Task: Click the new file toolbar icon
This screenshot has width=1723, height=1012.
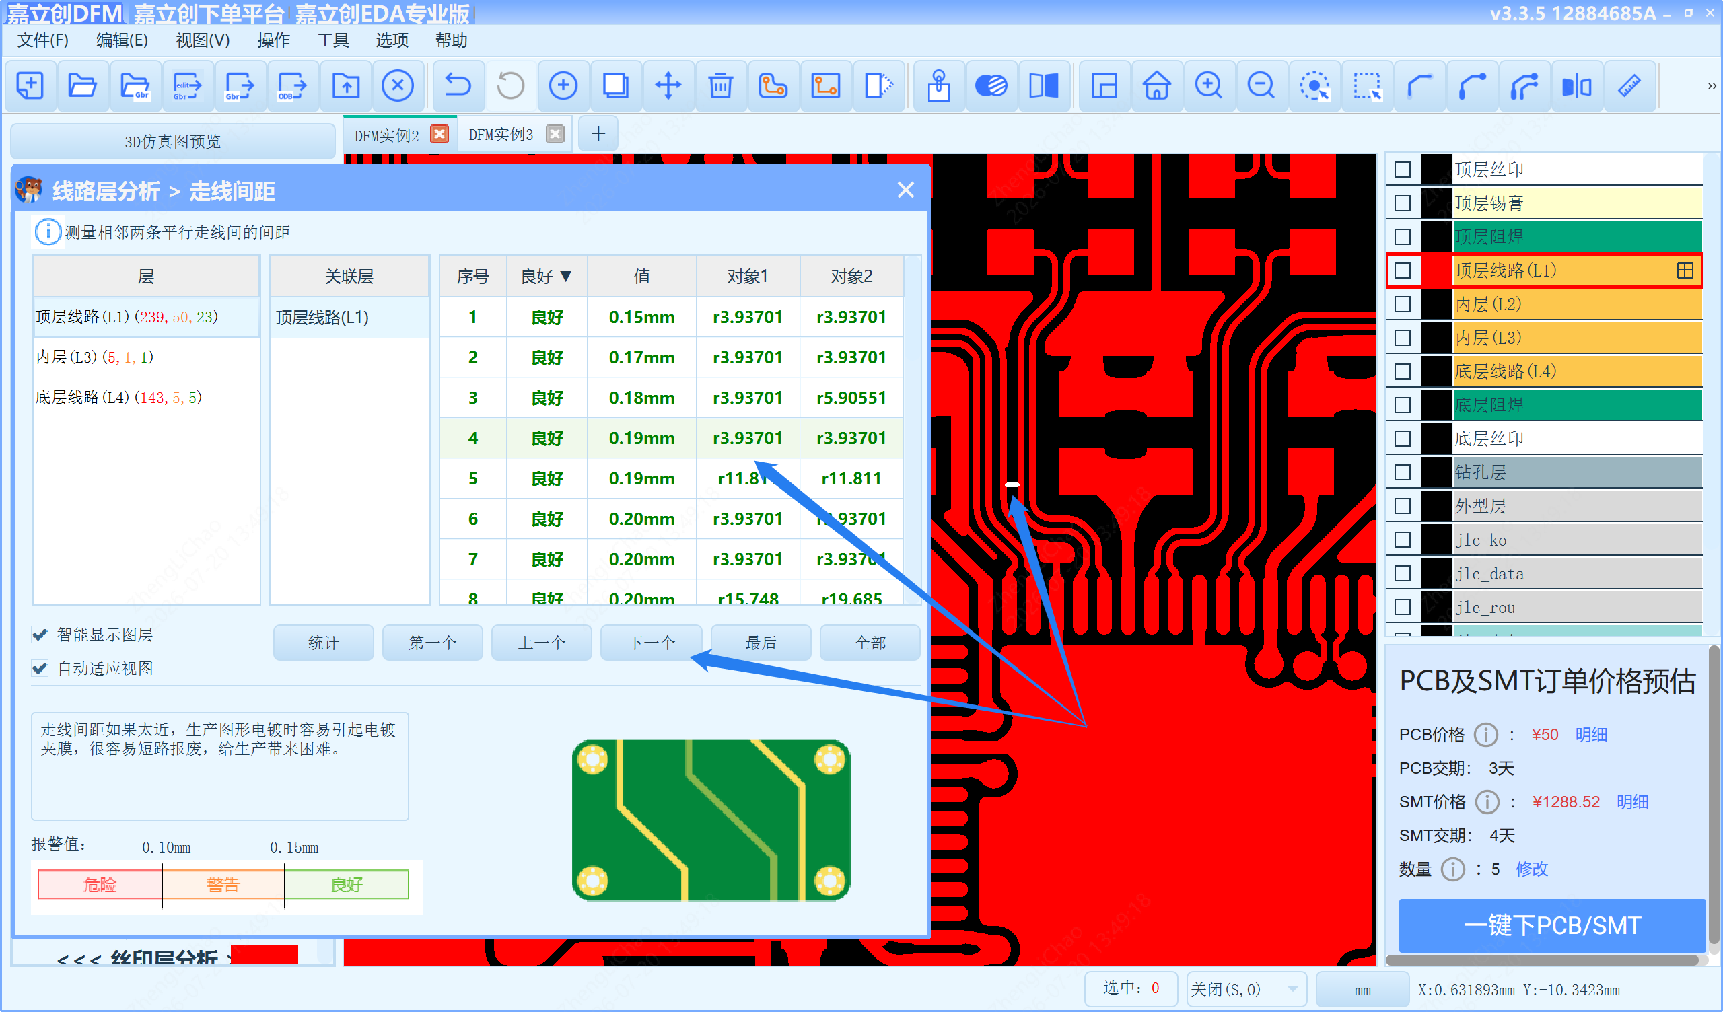Action: 30,85
